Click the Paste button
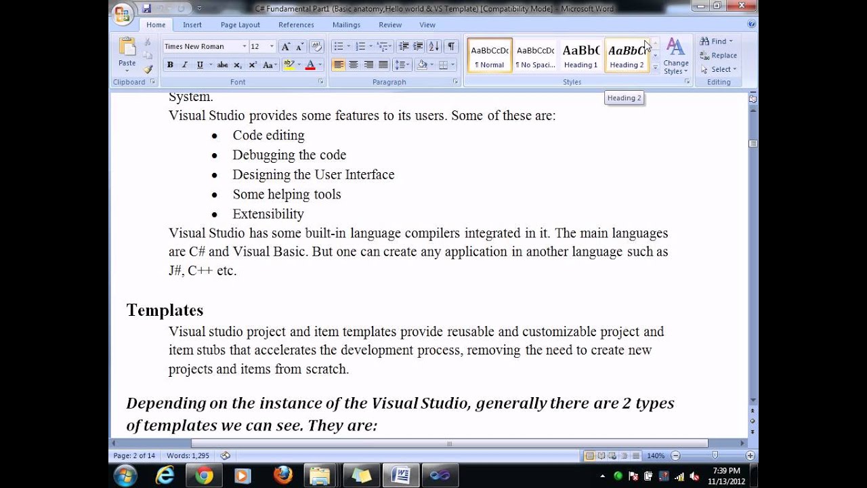 coord(127,54)
